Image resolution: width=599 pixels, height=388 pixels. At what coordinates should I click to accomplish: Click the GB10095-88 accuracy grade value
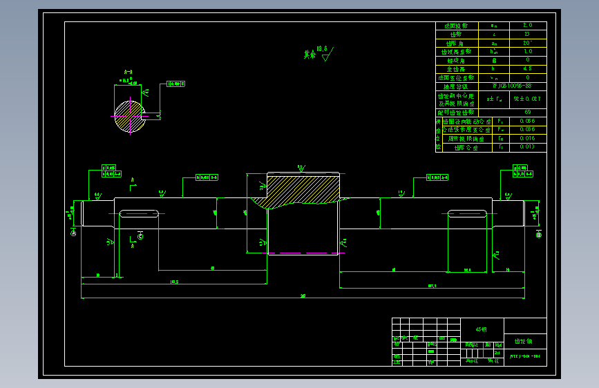(x=512, y=86)
